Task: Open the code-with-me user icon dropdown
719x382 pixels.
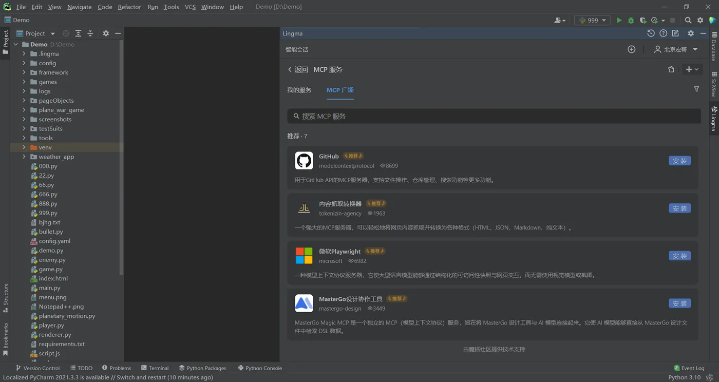Action: click(x=560, y=20)
